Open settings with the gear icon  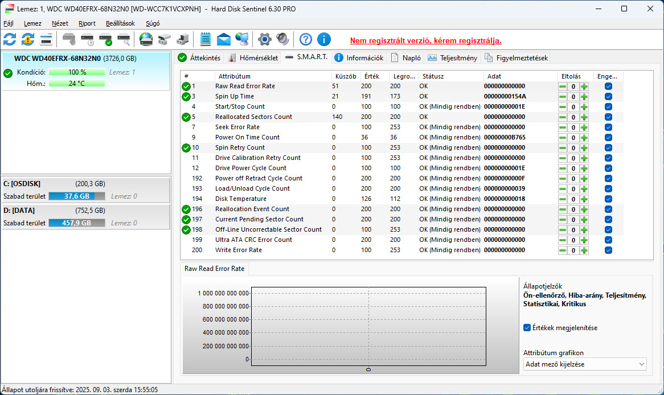tap(265, 39)
